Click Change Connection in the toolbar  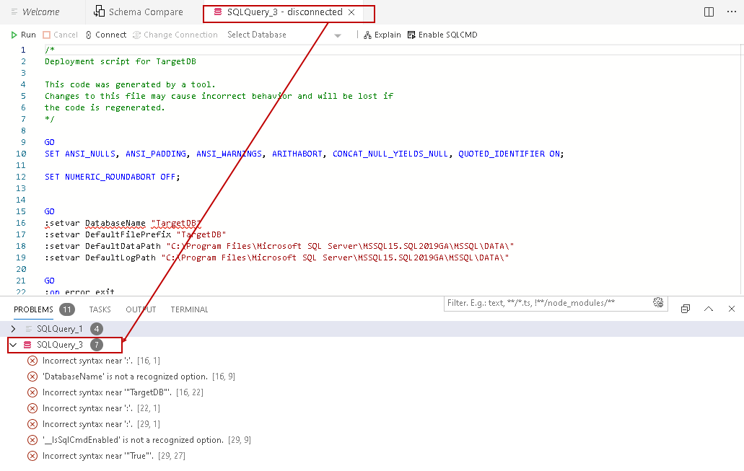coord(175,35)
